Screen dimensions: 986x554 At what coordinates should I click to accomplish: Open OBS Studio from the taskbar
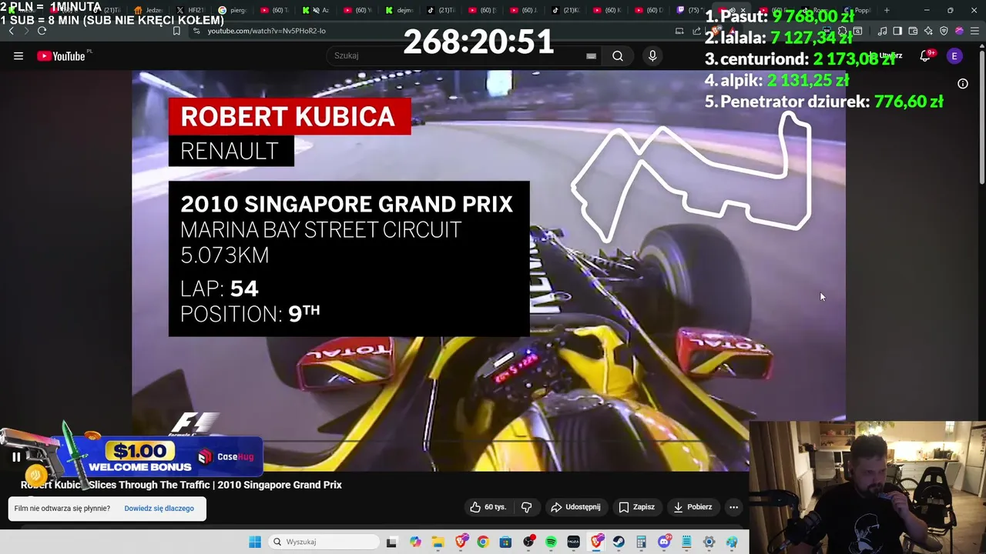click(528, 542)
